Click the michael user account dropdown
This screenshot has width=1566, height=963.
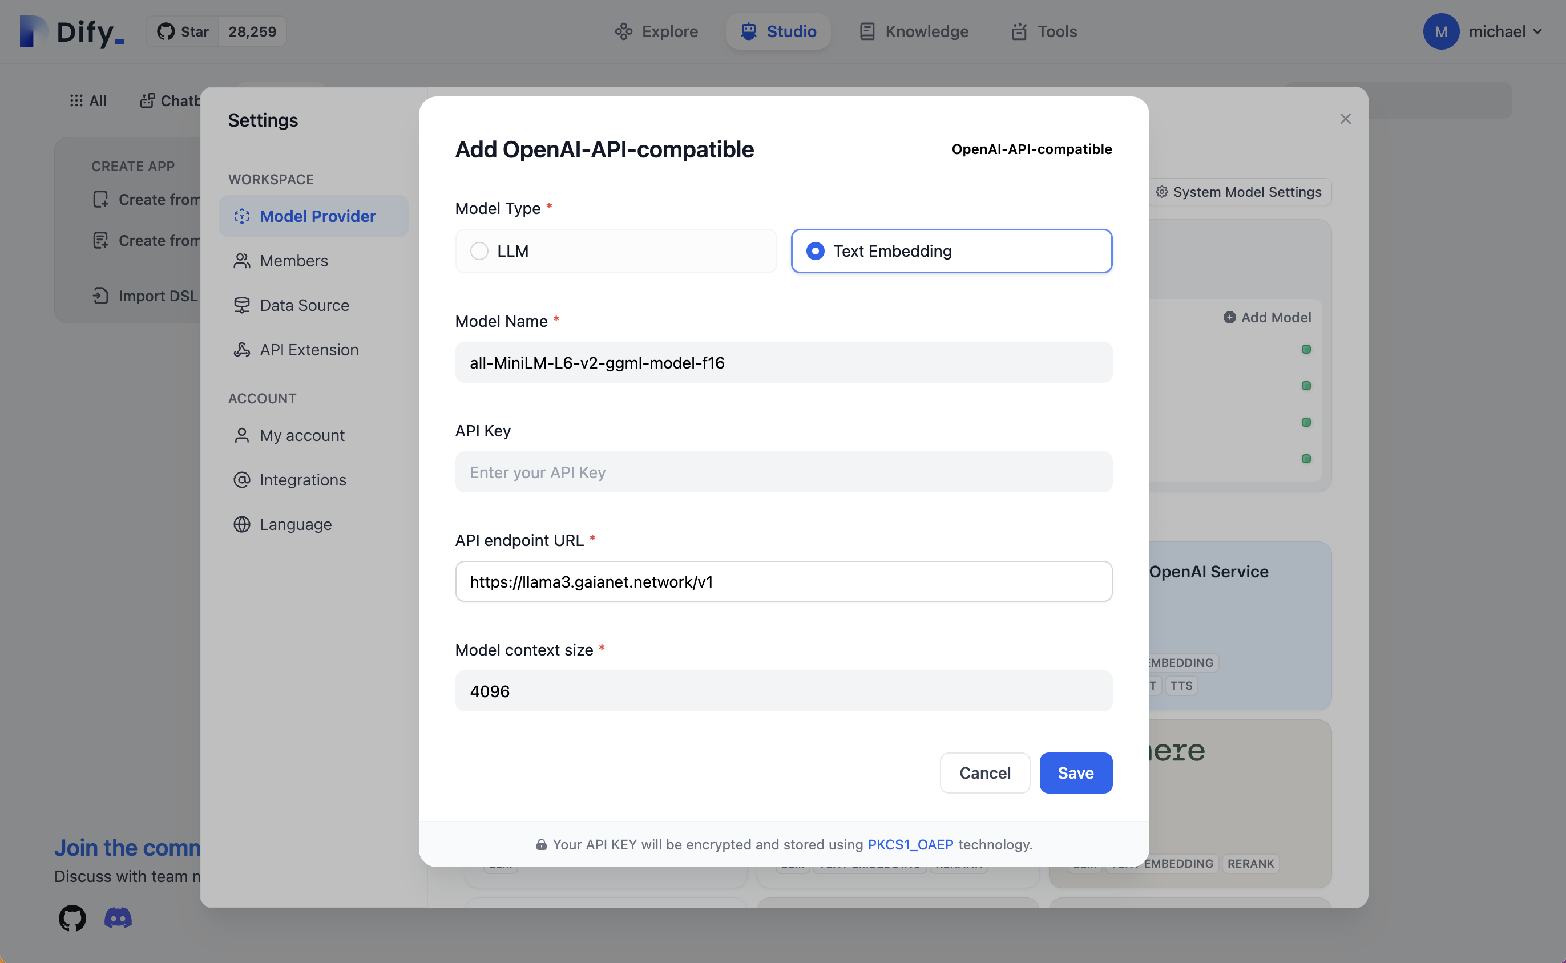[x=1488, y=30]
